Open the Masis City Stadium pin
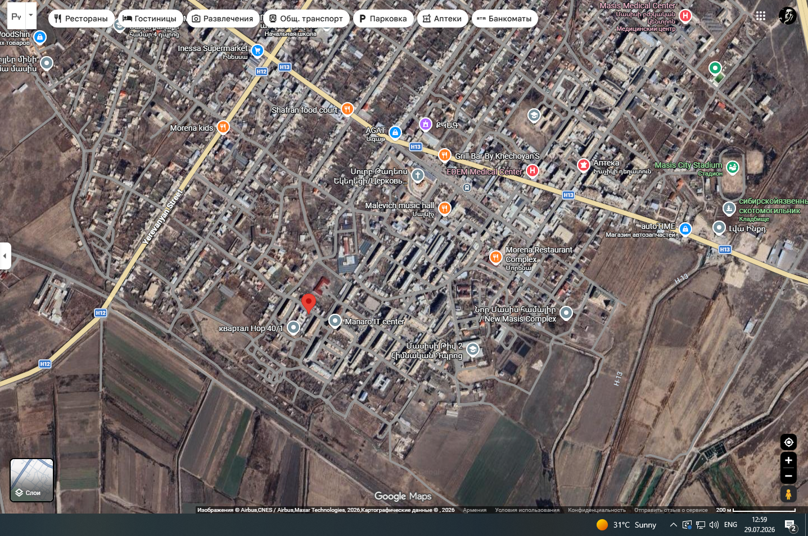 732,167
